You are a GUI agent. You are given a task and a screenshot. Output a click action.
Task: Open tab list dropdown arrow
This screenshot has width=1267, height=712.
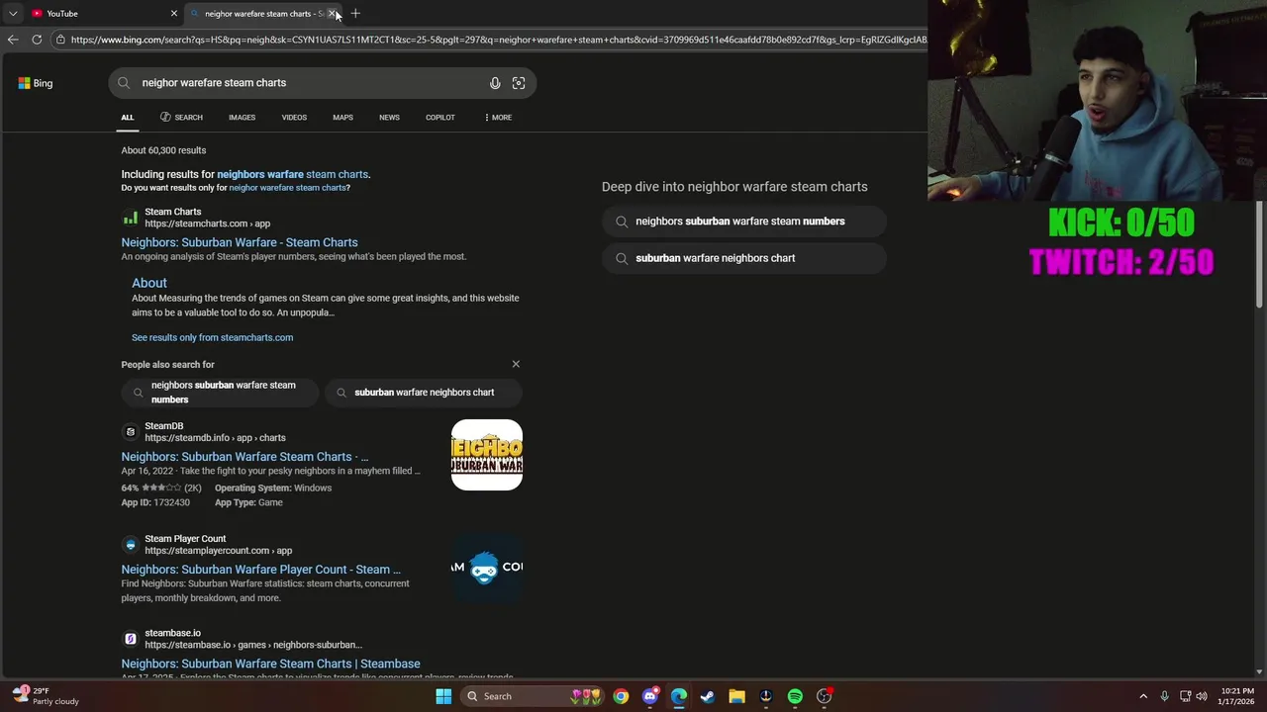13,14
